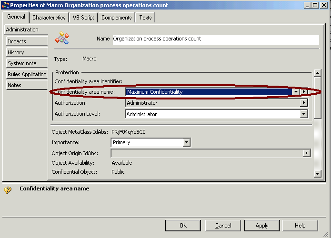Image resolution: width=331 pixels, height=238 pixels.
Task: Click the Name text field
Action: pos(215,39)
